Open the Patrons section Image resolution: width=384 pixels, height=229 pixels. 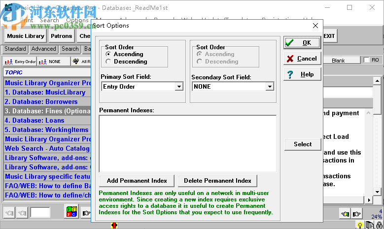61,36
